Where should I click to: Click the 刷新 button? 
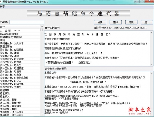coord(100,22)
